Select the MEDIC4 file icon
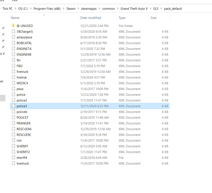 13,83
